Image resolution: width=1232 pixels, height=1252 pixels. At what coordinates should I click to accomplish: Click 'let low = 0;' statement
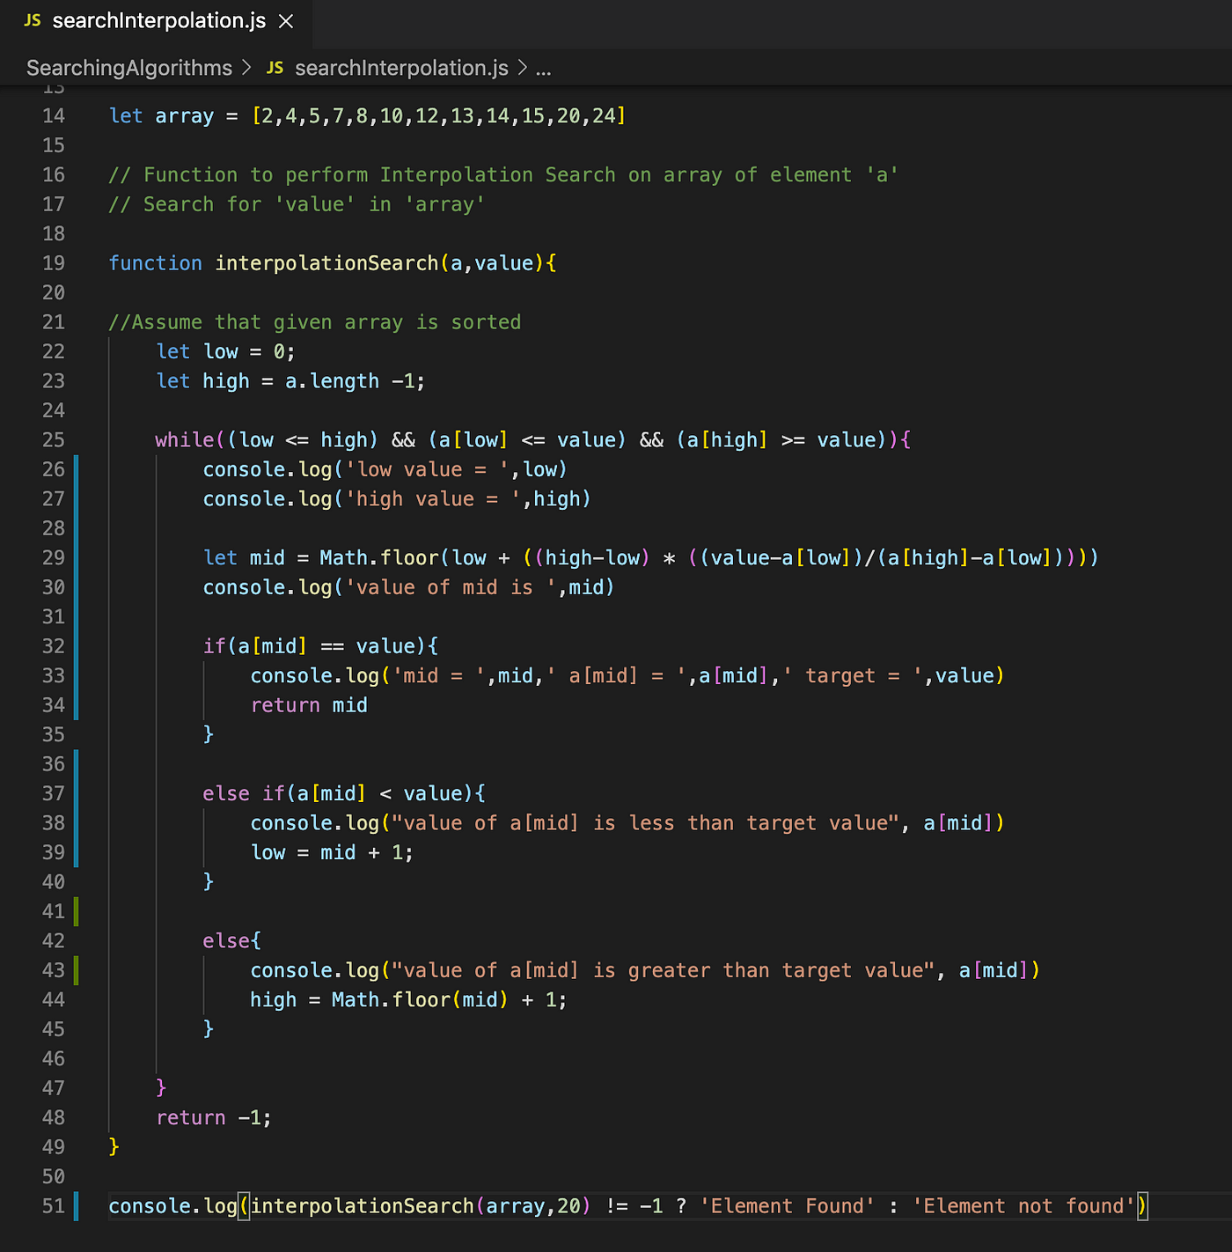pos(226,352)
